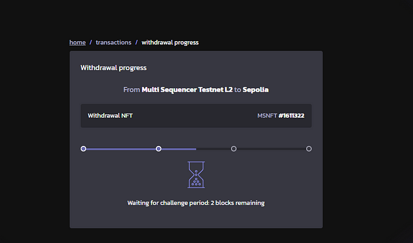Open the transactions breadcrumb
The height and width of the screenshot is (243, 413).
coord(112,42)
